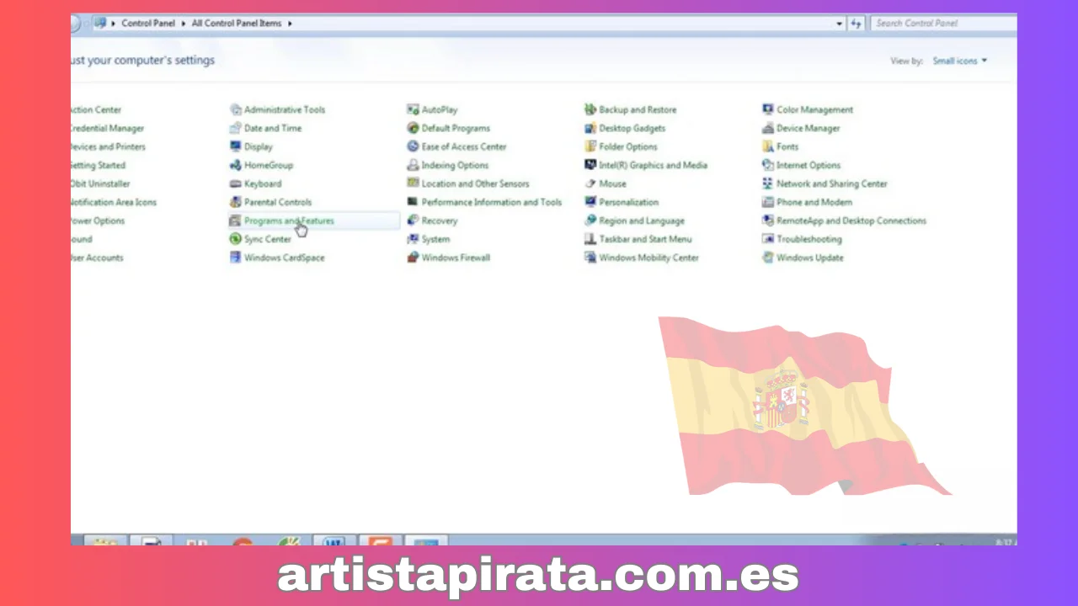The image size is (1078, 606).
Task: Open Windows Mobility Center link
Action: click(648, 258)
